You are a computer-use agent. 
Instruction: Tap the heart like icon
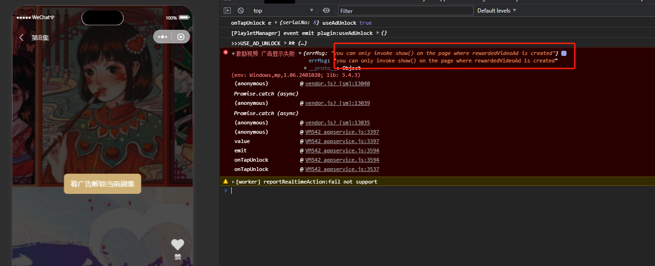click(178, 245)
